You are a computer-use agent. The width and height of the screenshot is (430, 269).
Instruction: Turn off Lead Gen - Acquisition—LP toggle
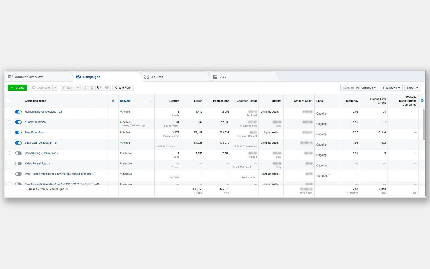pos(18,143)
